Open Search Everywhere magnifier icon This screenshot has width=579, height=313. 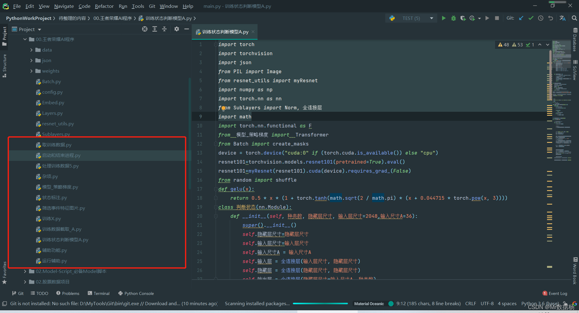point(574,18)
